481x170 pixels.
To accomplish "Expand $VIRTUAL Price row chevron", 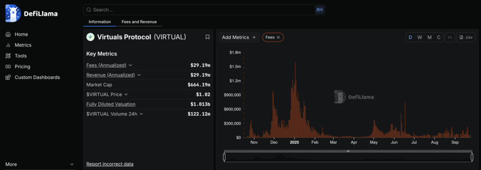I will pos(126,94).
